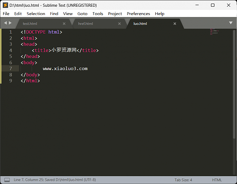Close the href.html tab
The width and height of the screenshot is (237, 184).
120,24
